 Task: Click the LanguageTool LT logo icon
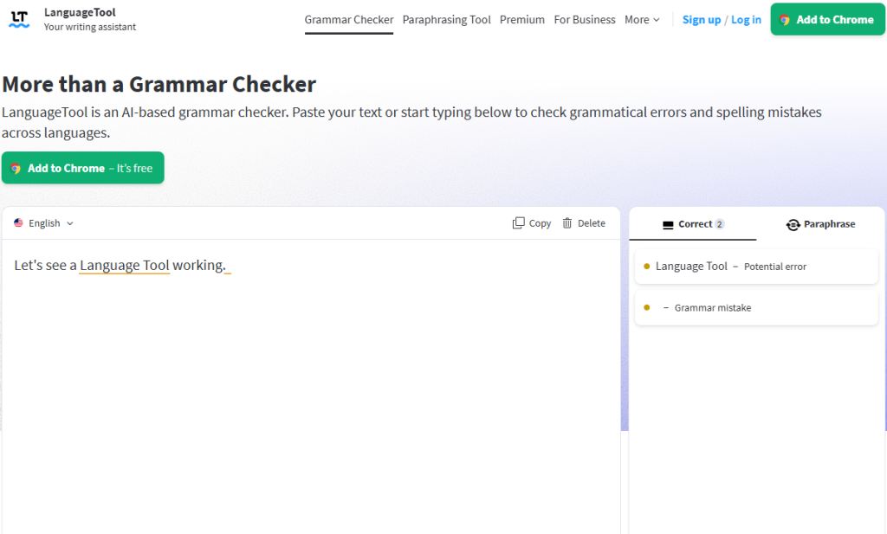pos(19,19)
